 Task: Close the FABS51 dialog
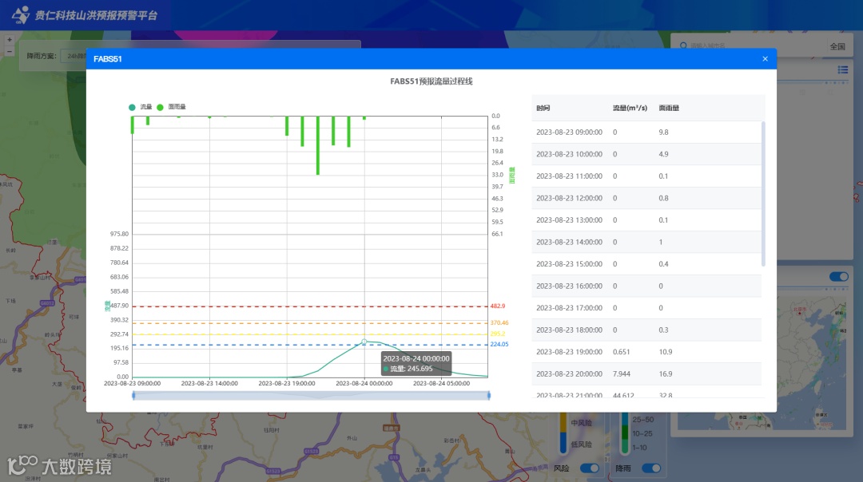click(x=765, y=59)
